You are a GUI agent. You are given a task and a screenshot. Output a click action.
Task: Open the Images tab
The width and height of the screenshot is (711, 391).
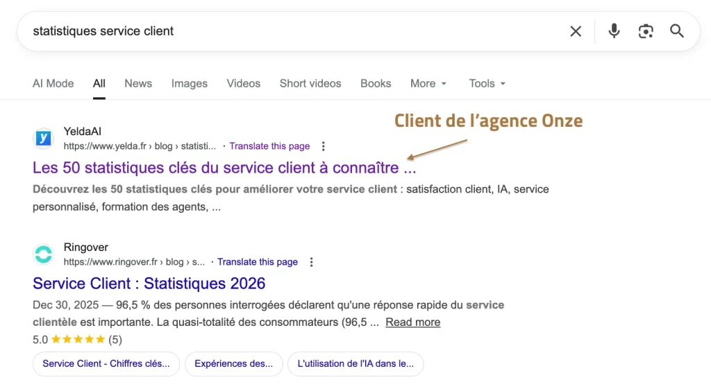tap(190, 84)
